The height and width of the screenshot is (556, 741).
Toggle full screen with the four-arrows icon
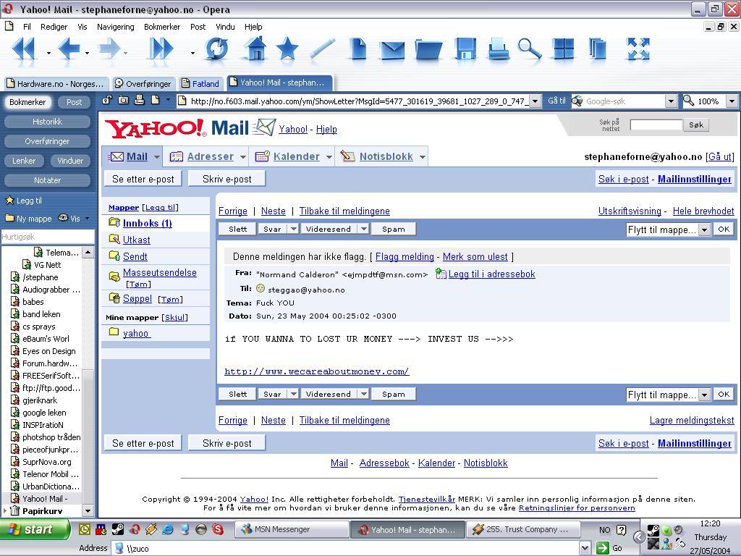638,49
